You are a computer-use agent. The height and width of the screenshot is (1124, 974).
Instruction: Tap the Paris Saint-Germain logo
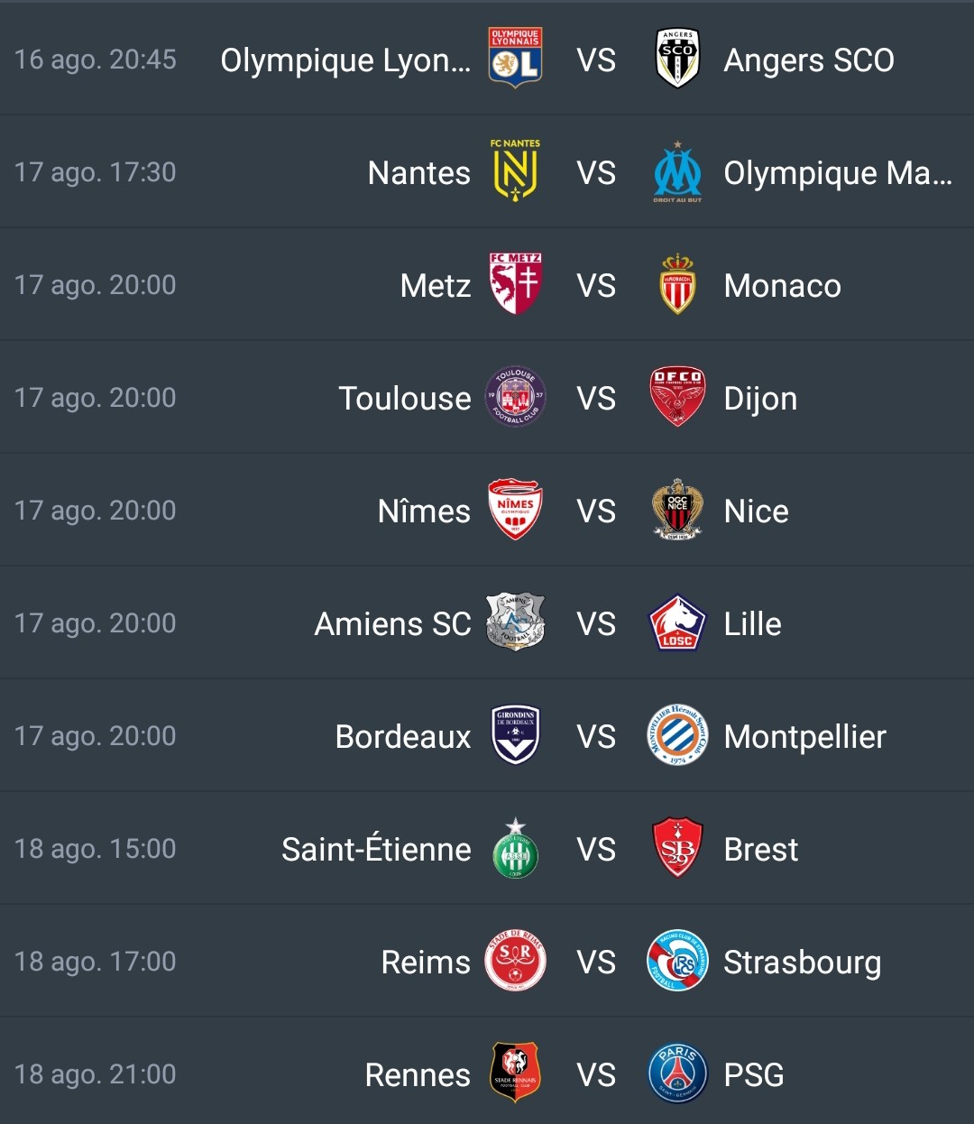(677, 1073)
